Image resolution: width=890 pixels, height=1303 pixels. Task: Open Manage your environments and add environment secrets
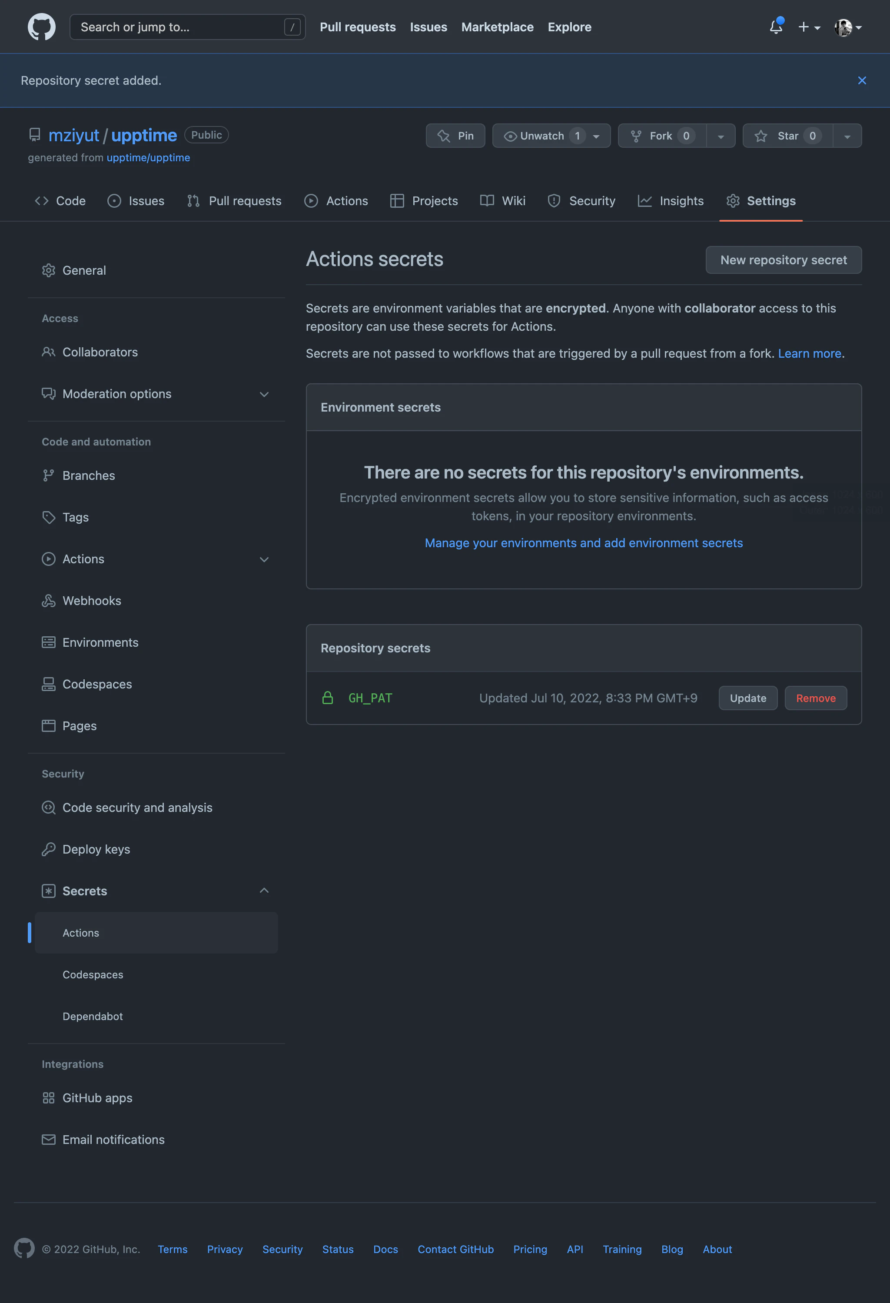584,543
